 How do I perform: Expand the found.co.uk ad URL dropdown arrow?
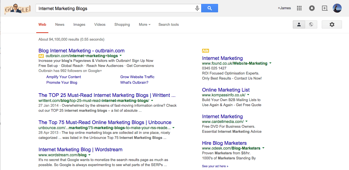pyautogui.click(x=270, y=63)
